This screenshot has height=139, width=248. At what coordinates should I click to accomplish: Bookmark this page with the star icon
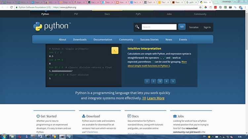coord(200,7)
